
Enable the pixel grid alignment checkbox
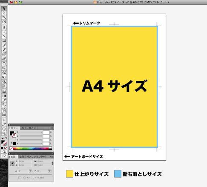[x=20, y=178]
